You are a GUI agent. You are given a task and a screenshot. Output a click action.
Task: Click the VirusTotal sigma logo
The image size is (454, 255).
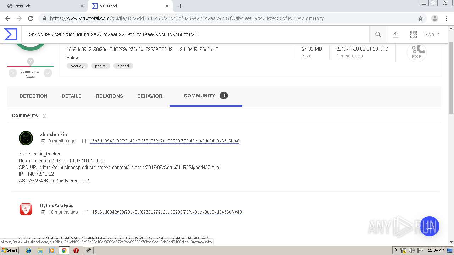click(x=11, y=34)
